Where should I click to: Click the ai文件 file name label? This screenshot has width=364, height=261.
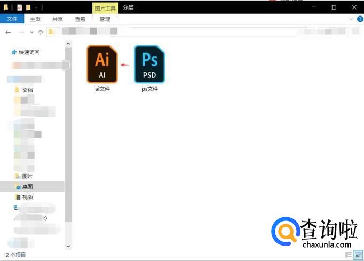point(102,89)
